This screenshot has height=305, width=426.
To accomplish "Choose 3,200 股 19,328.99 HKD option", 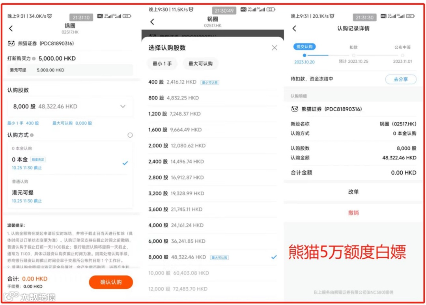I will click(x=213, y=193).
